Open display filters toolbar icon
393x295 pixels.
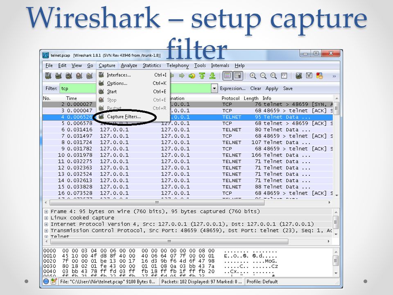click(309, 75)
